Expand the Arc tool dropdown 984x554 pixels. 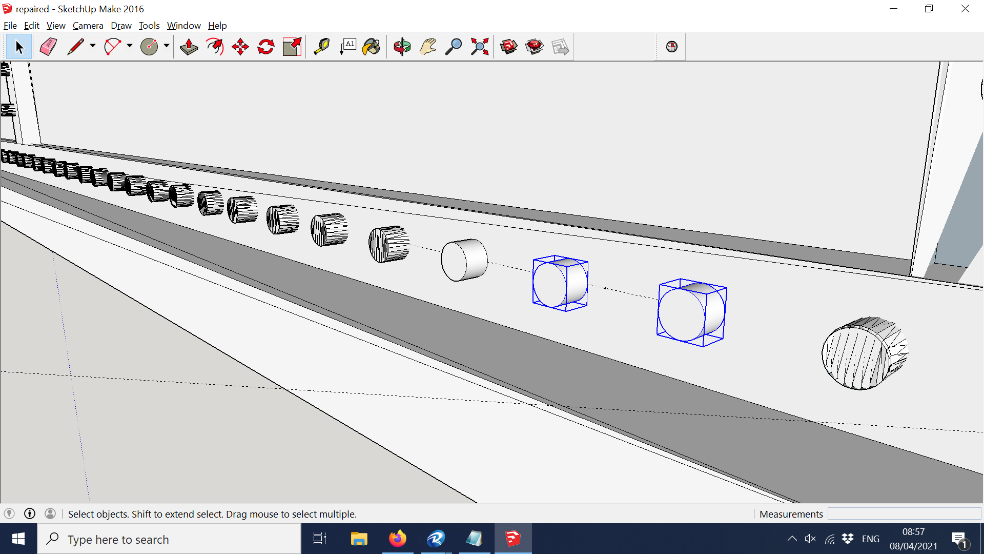point(130,46)
